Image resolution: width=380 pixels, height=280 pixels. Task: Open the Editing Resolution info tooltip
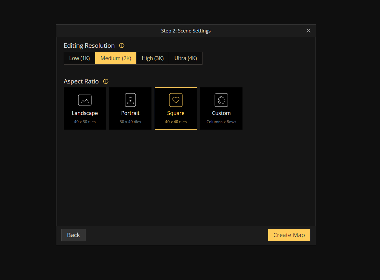122,45
